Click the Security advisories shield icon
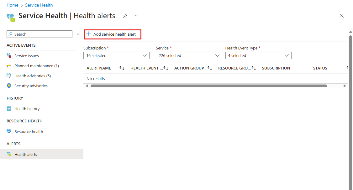 coord(9,86)
